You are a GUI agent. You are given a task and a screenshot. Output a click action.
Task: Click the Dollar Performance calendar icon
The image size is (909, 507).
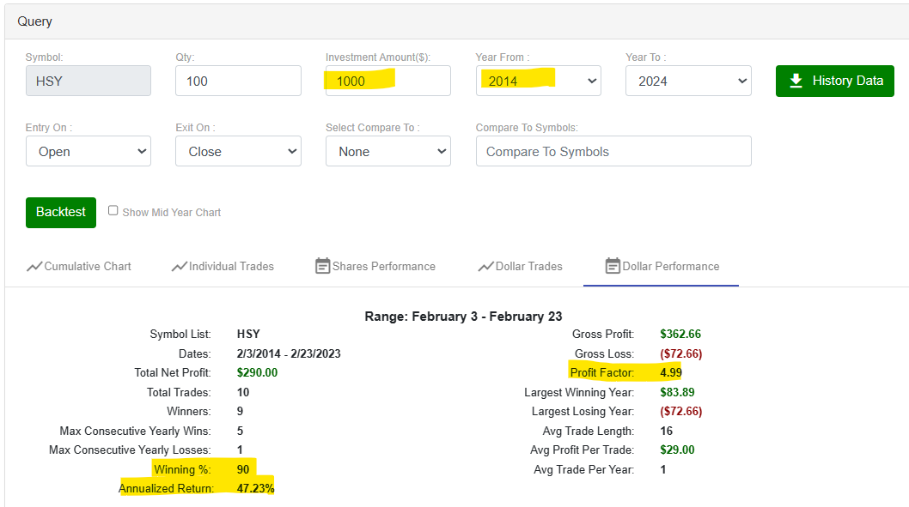[x=613, y=266]
